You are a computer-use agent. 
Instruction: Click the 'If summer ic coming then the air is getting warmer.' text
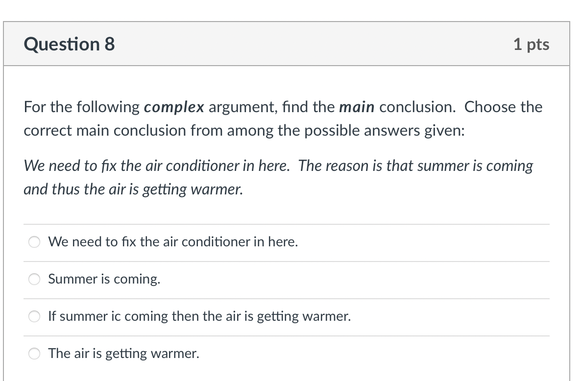(199, 316)
